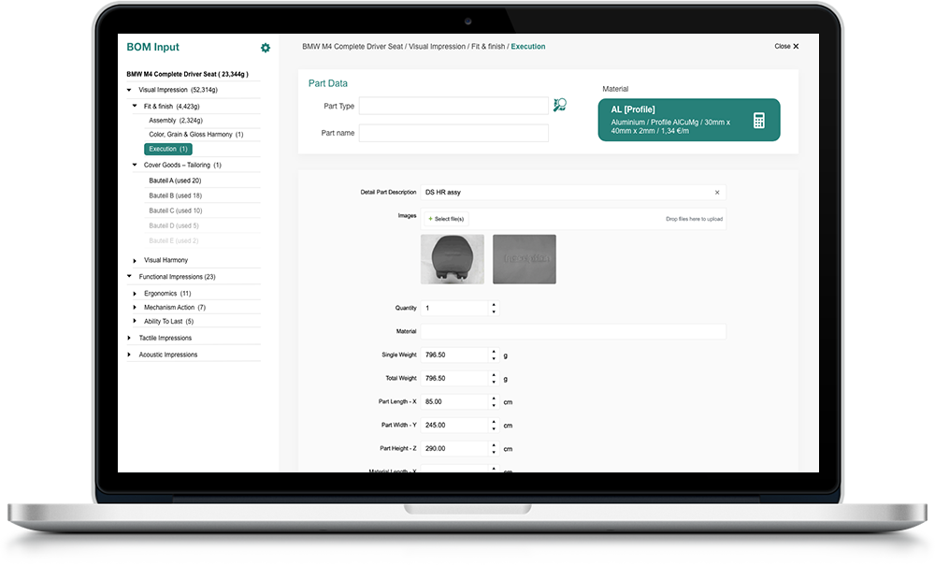
Task: Expand the Ergonomics node
Action: coord(135,294)
